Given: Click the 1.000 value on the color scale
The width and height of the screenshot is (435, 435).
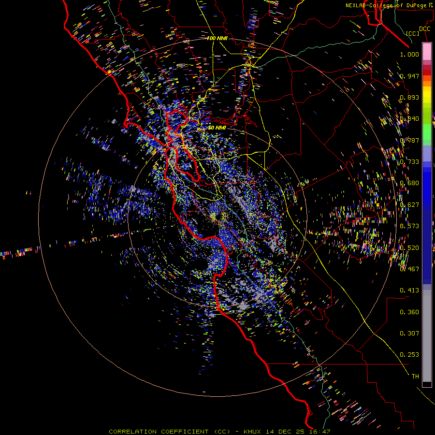Looking at the screenshot, I should pyautogui.click(x=409, y=54).
